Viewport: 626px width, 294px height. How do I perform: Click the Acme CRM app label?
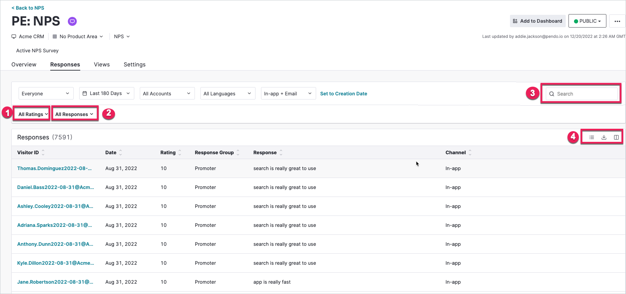(x=31, y=36)
